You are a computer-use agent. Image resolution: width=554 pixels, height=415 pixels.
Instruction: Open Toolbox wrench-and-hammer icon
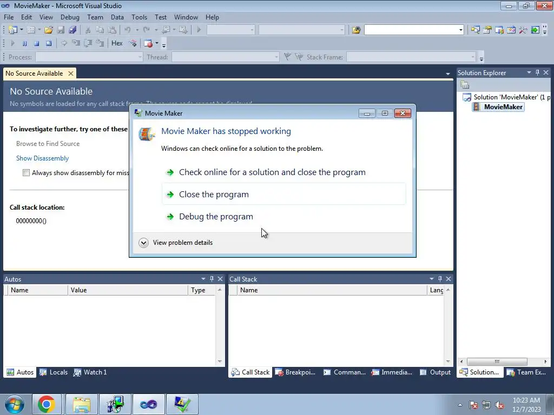pos(523,30)
